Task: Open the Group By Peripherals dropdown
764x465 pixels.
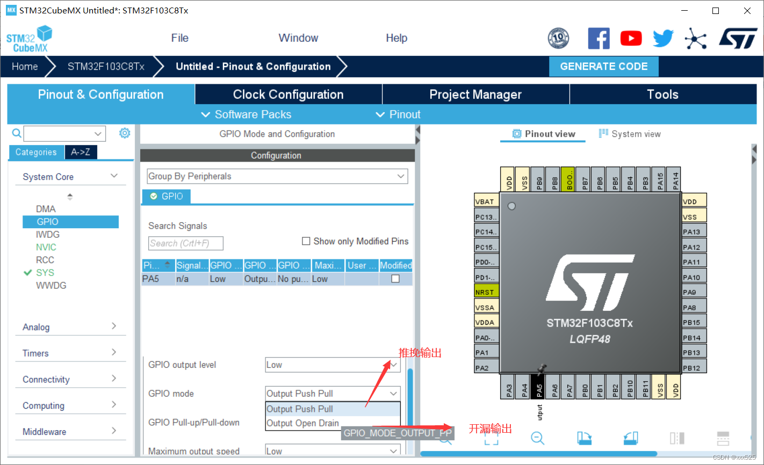Action: click(277, 176)
